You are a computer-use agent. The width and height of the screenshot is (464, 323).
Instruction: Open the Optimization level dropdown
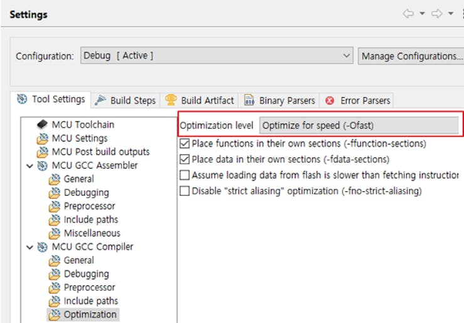pyautogui.click(x=359, y=125)
